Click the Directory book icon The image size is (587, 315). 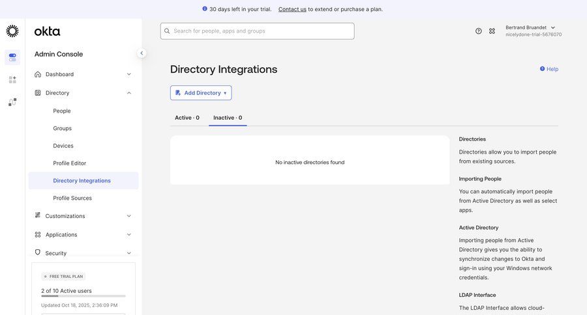pos(38,92)
